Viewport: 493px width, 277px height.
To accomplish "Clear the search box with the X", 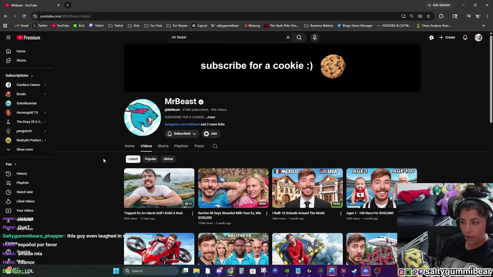I will tap(288, 37).
